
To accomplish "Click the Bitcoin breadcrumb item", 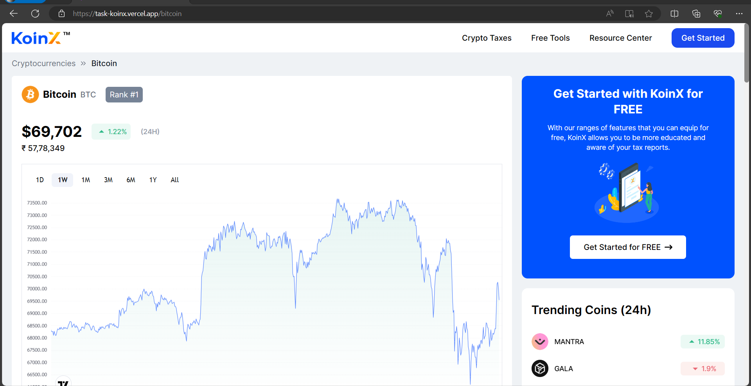I will pos(104,63).
